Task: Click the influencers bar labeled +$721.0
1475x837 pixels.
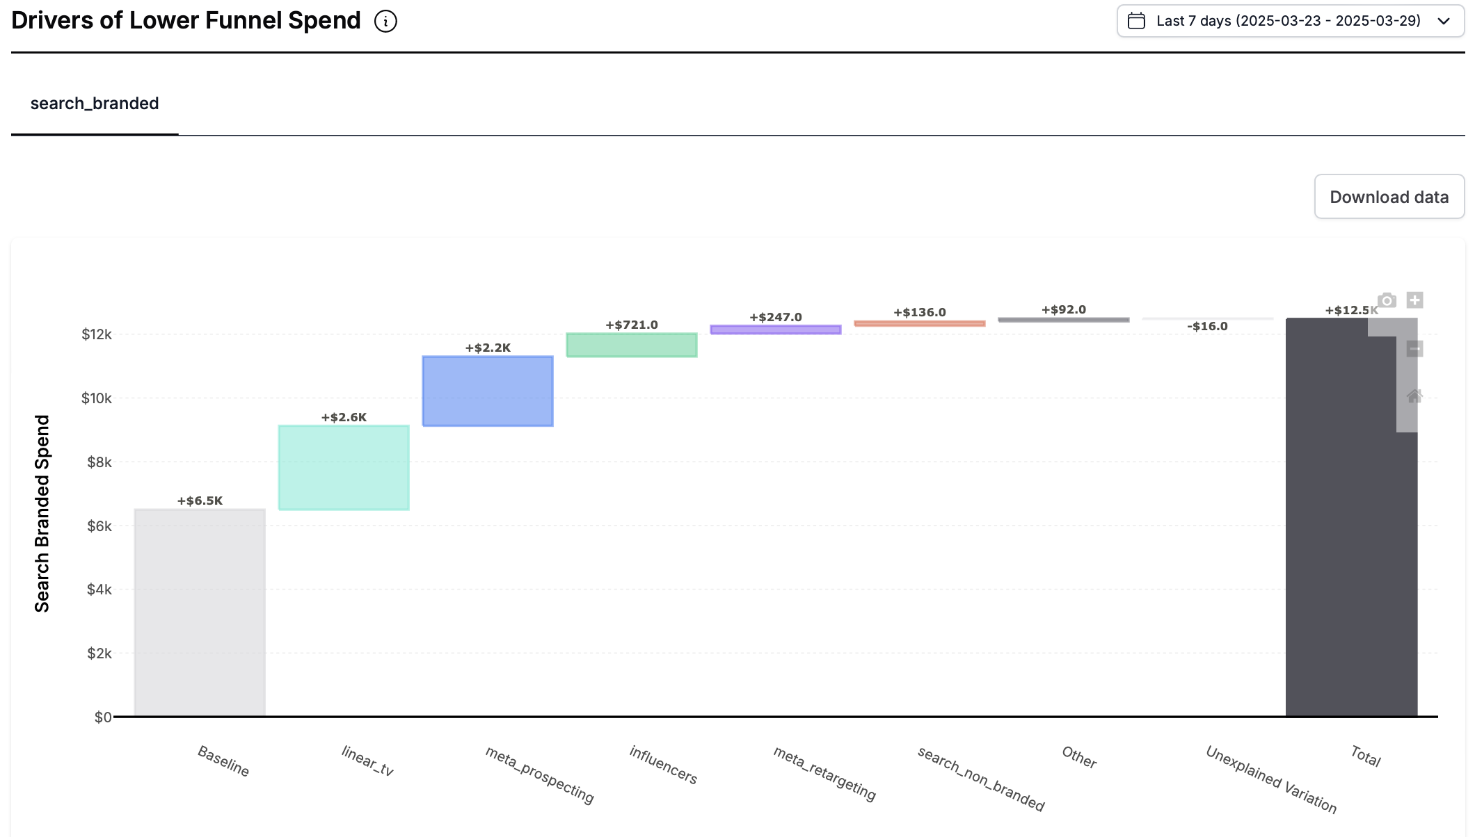Action: coord(631,345)
